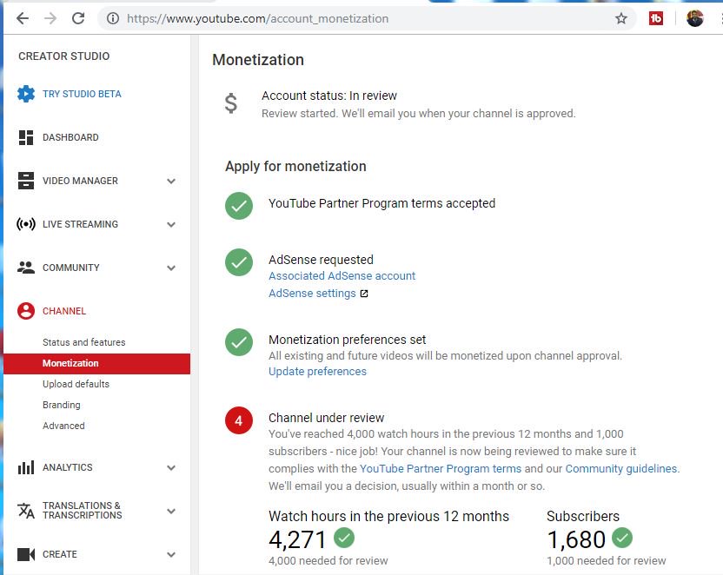The width and height of the screenshot is (723, 575).
Task: Open the AdSense settings link
Action: [312, 294]
